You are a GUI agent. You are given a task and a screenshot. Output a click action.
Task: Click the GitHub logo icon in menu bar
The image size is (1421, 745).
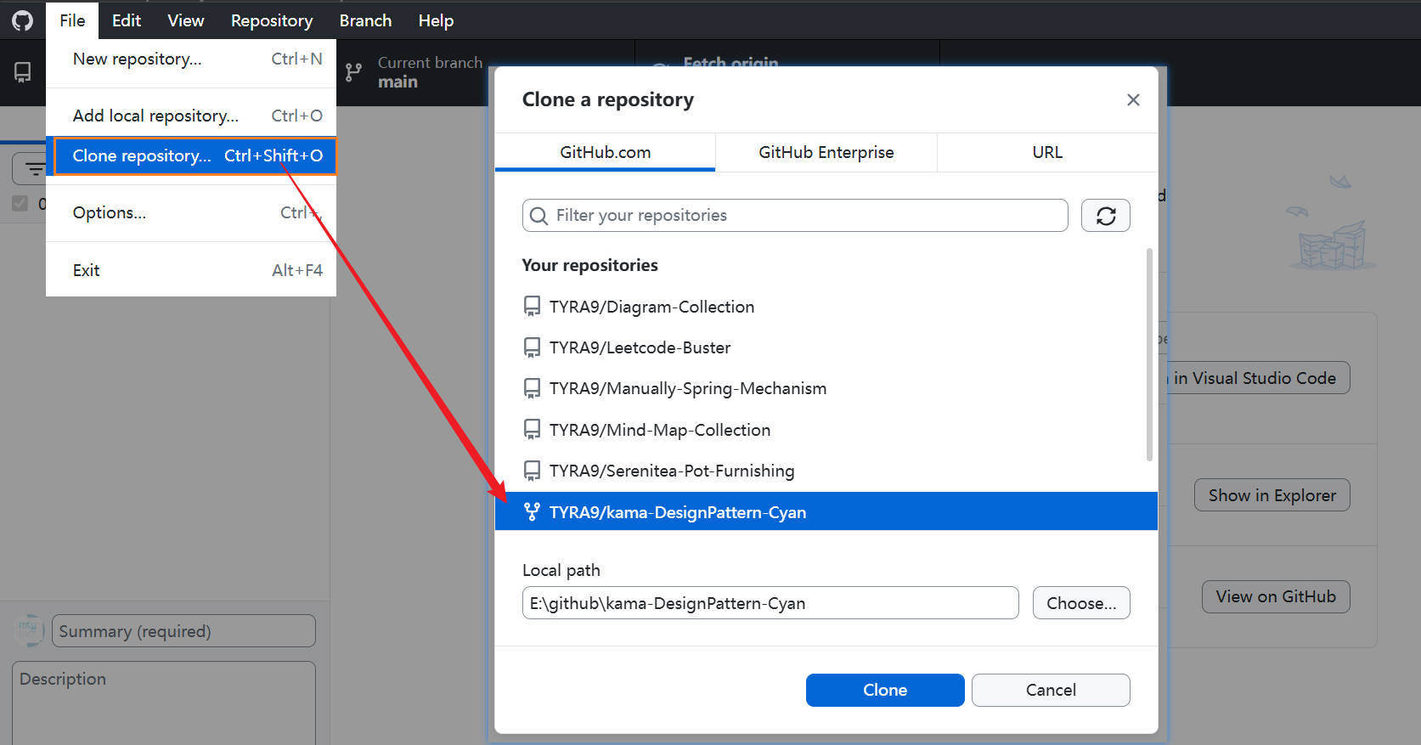[x=23, y=20]
